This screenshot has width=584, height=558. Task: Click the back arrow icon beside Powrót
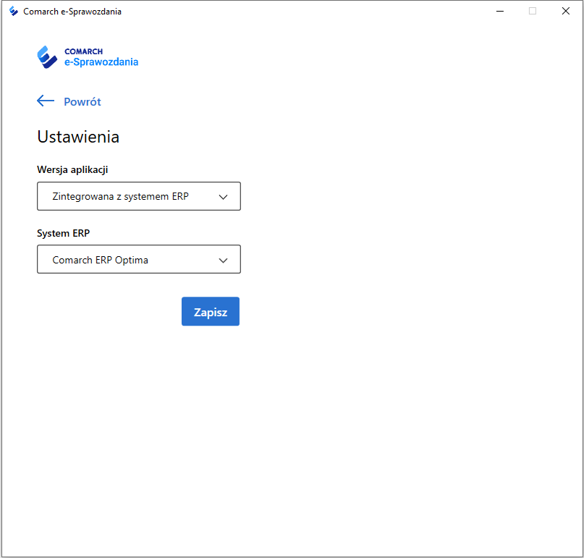(x=46, y=101)
